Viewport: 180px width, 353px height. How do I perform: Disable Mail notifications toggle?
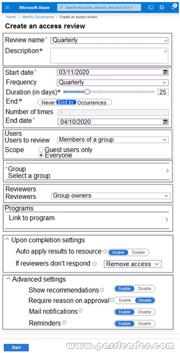click(145, 312)
